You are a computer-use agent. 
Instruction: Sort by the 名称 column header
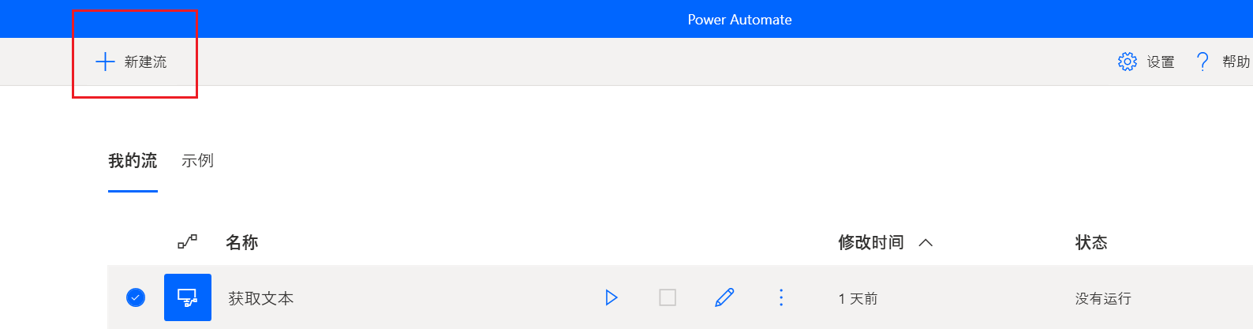(241, 242)
